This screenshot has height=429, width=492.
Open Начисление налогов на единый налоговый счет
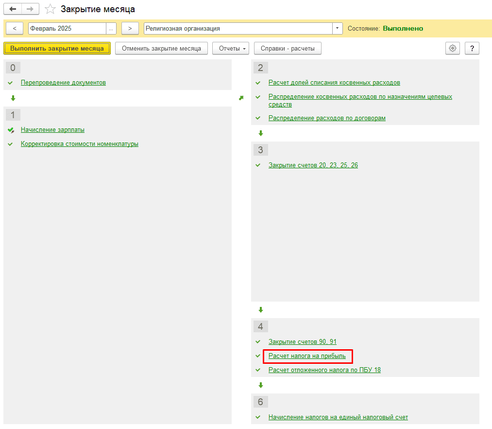pyautogui.click(x=338, y=417)
